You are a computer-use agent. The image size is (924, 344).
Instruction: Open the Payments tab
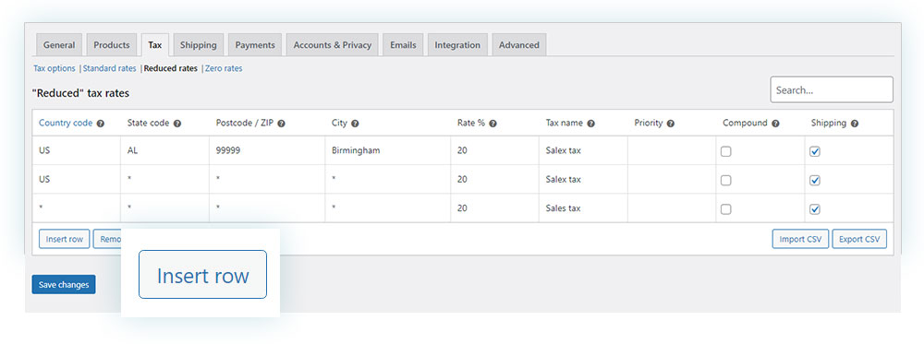pyautogui.click(x=255, y=44)
